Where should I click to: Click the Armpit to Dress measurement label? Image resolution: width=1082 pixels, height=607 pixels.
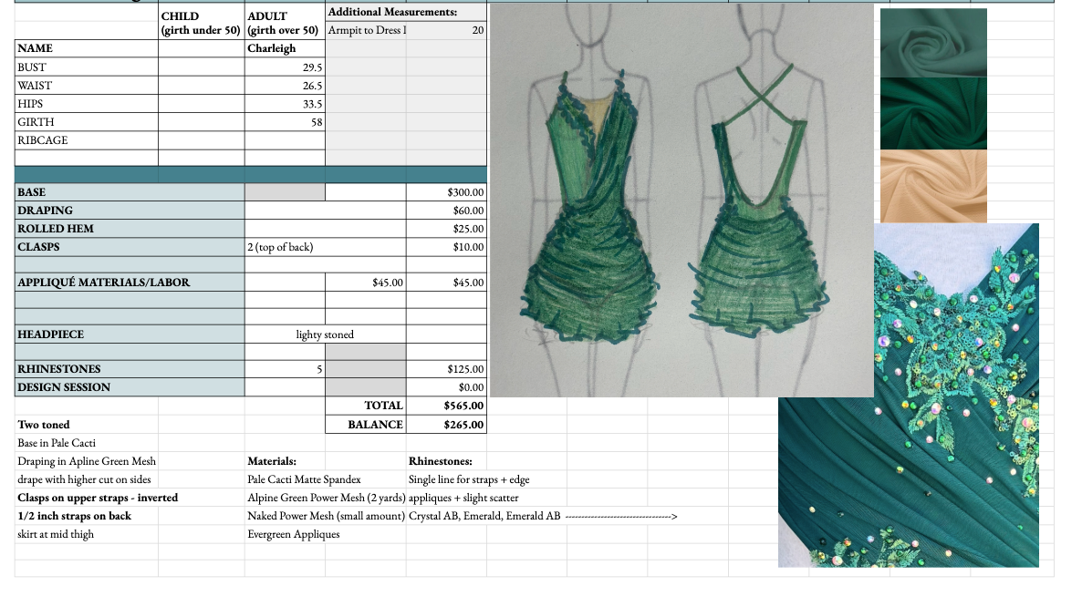click(366, 30)
